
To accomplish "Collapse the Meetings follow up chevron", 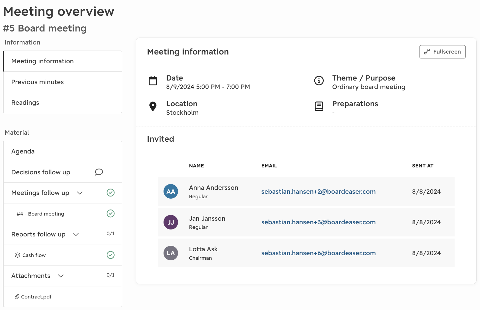I will (x=80, y=193).
